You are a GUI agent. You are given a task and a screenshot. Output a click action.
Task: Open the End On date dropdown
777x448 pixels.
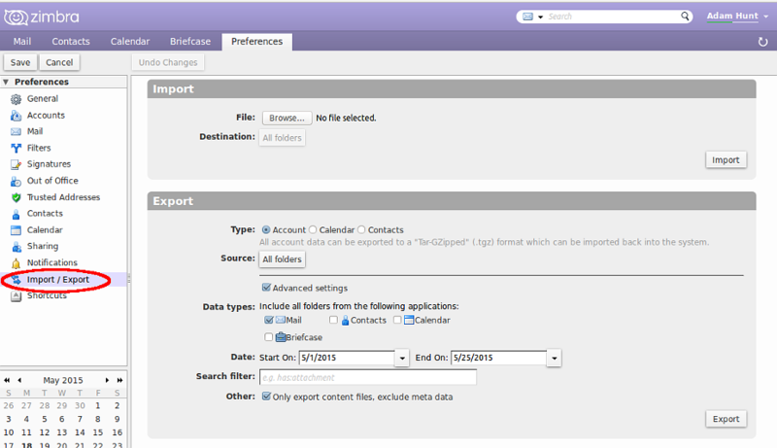point(554,358)
